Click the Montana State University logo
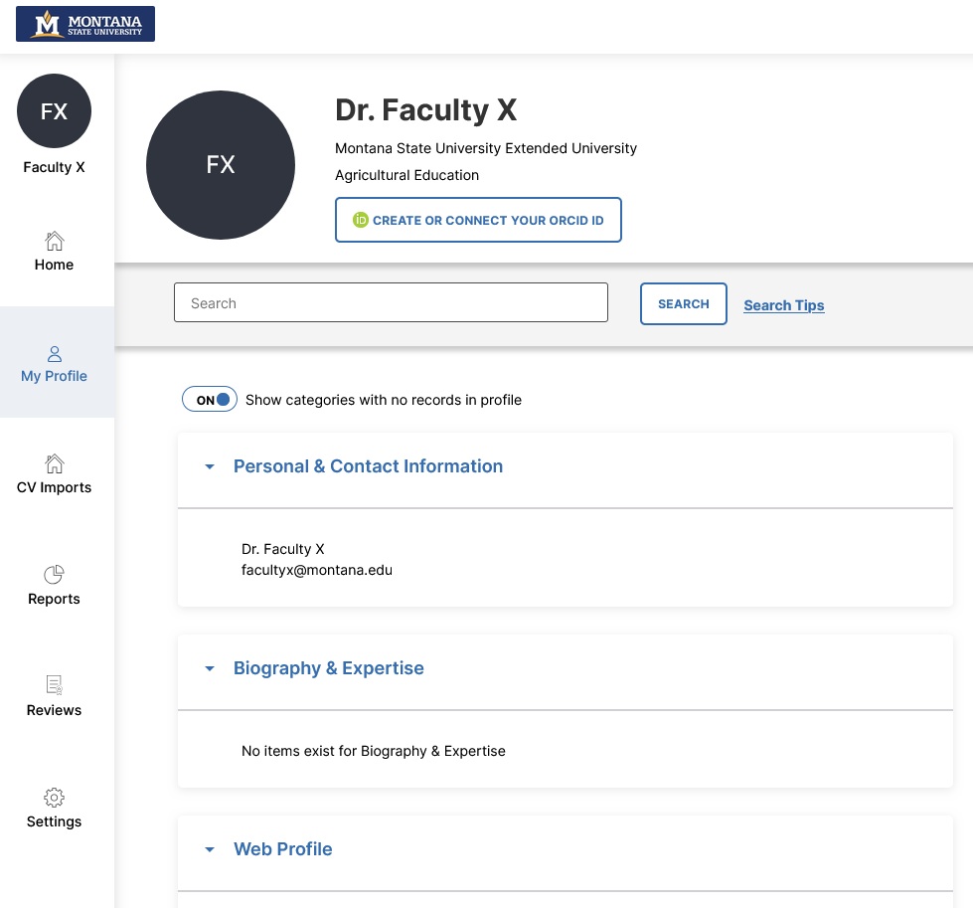 click(85, 24)
